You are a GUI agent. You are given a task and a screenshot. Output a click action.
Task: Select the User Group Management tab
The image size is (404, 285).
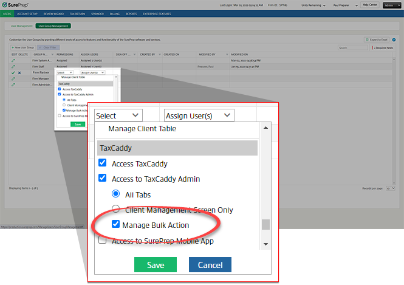pyautogui.click(x=53, y=26)
